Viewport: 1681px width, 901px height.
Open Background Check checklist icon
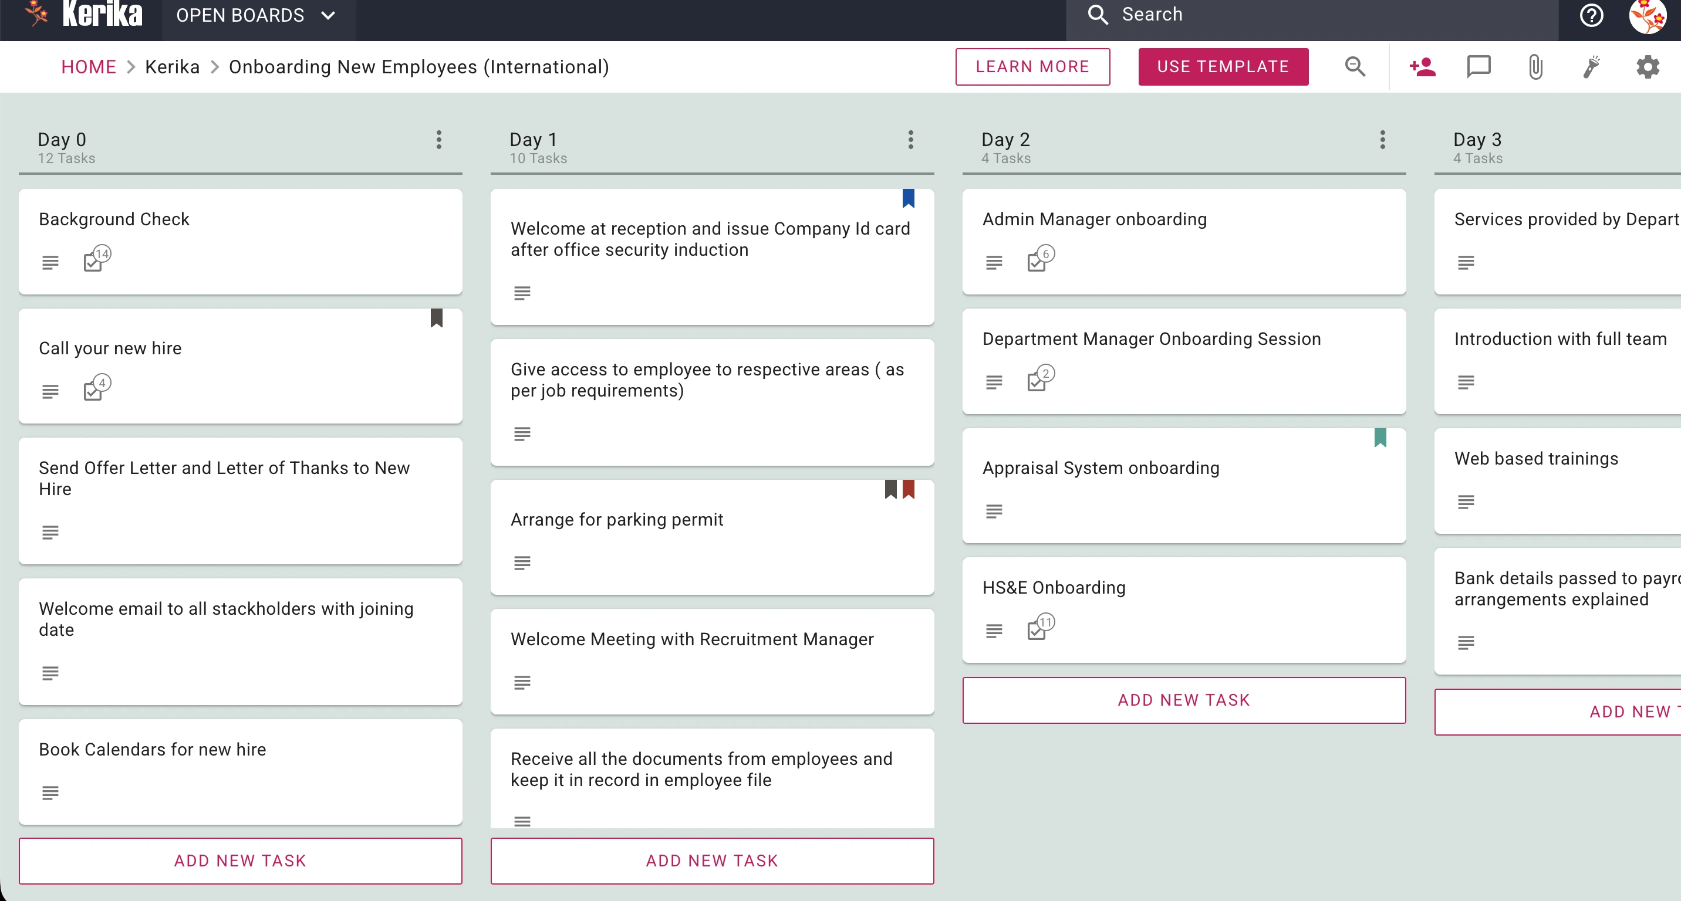tap(97, 258)
